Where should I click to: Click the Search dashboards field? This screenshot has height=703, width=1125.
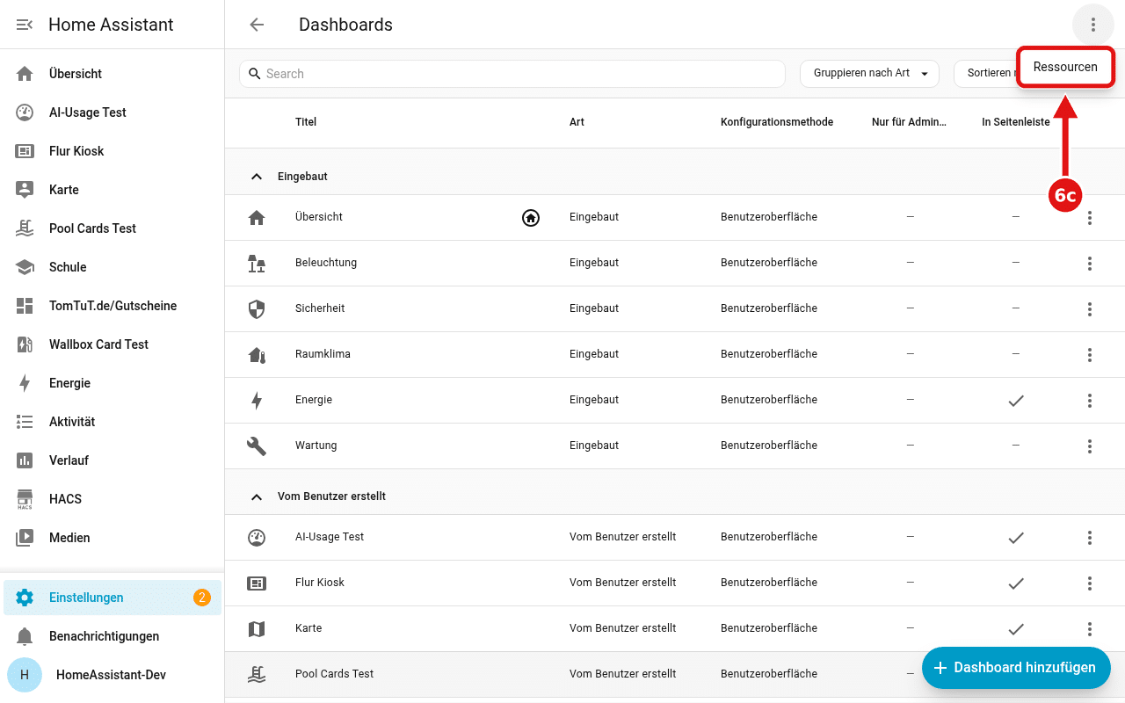[x=512, y=74]
